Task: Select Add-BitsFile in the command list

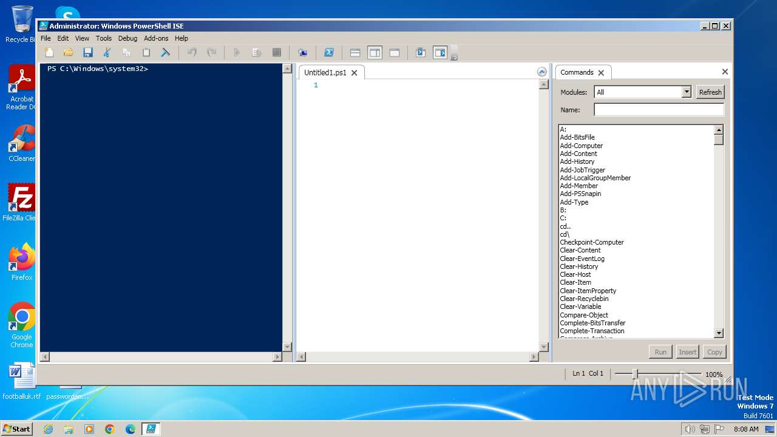Action: point(577,137)
